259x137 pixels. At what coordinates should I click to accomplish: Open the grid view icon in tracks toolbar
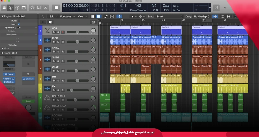(93, 16)
